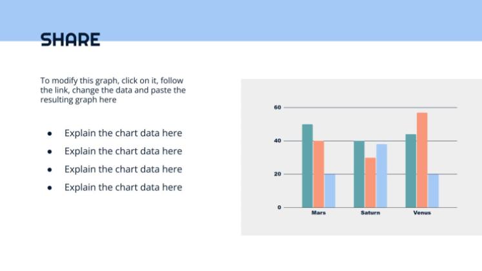Click the 60 value on the chart axis

coord(277,107)
